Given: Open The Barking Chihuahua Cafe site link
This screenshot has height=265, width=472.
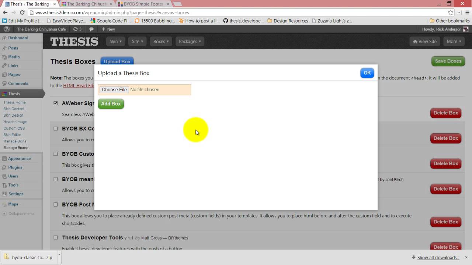Looking at the screenshot, I should (x=41, y=29).
